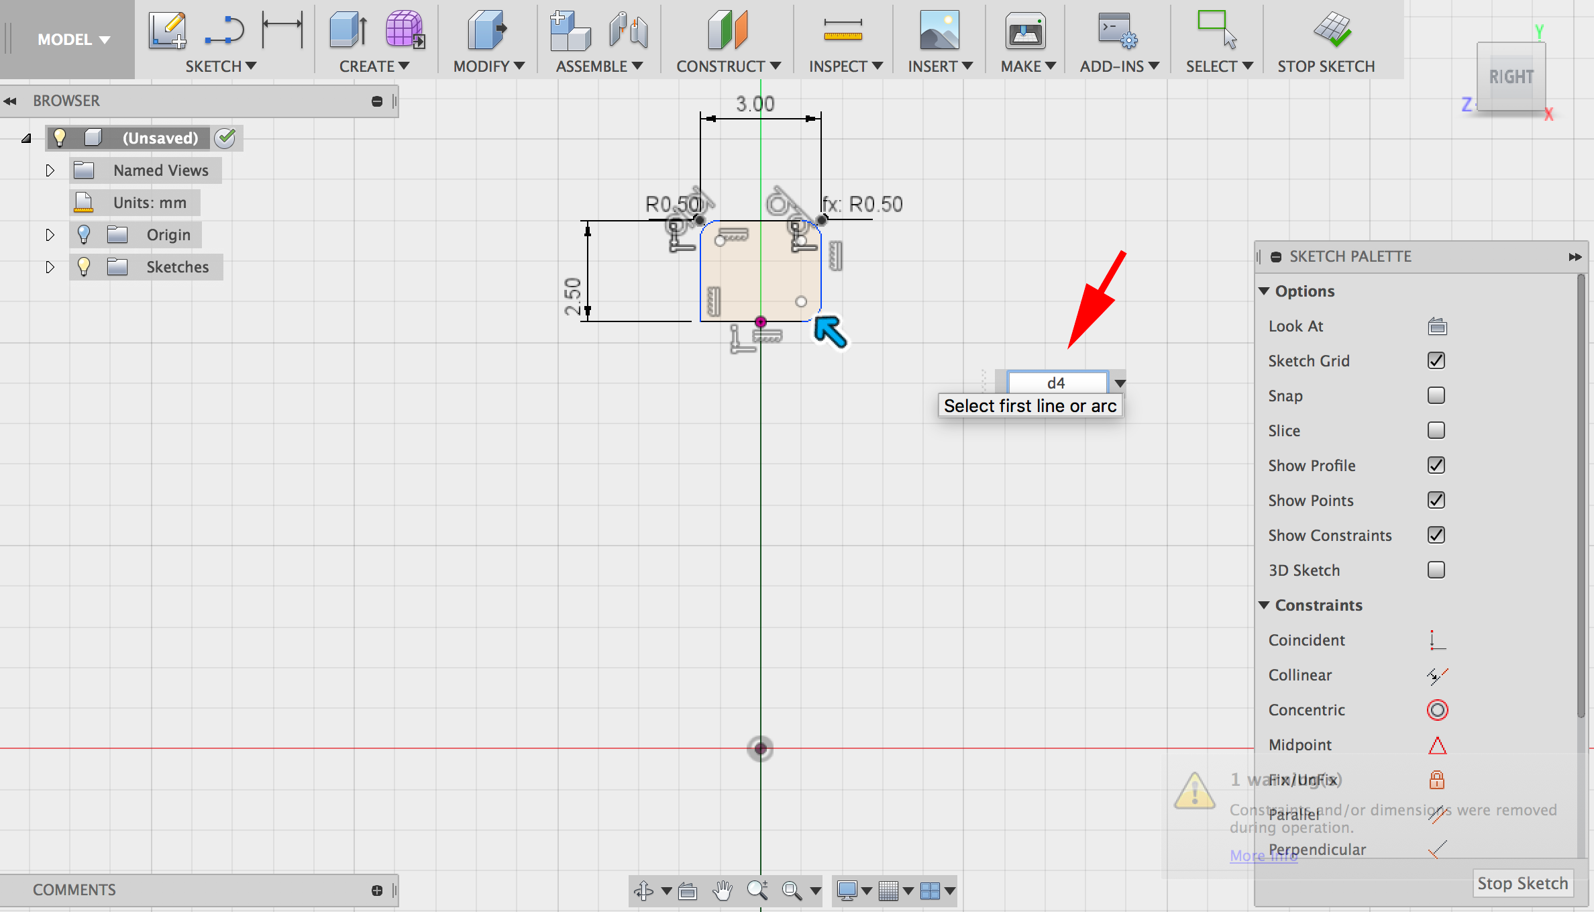Open the SKETCH menu
Screen dimensions: 1594x912
pyautogui.click(x=221, y=66)
